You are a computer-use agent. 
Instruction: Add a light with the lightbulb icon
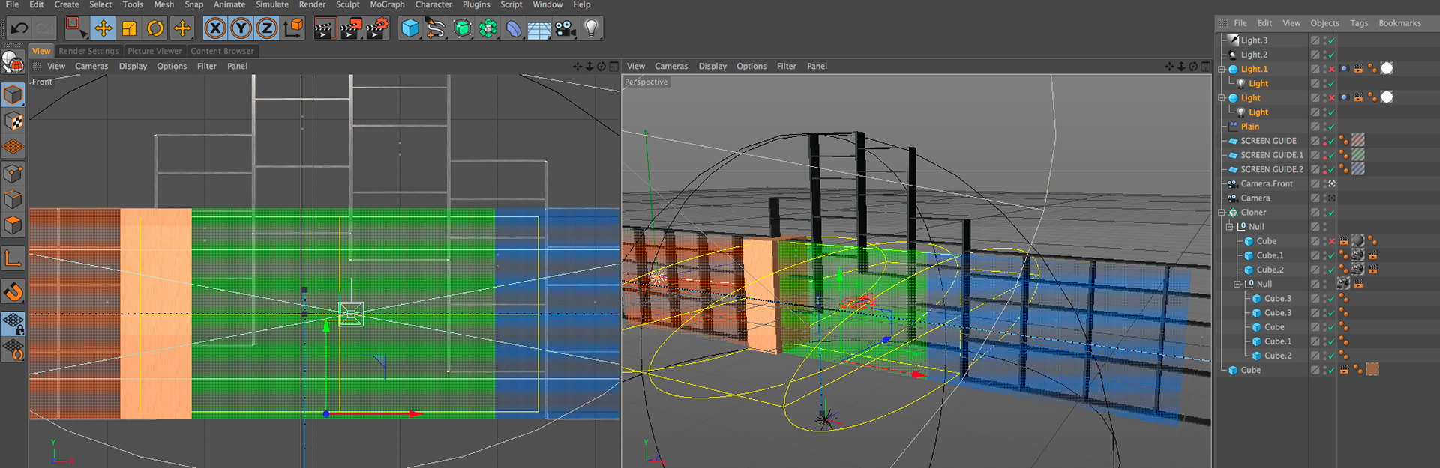tap(592, 28)
